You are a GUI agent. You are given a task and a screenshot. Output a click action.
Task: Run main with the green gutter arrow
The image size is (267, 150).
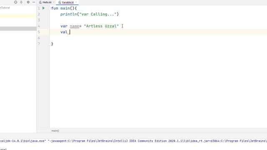(x=43, y=8)
